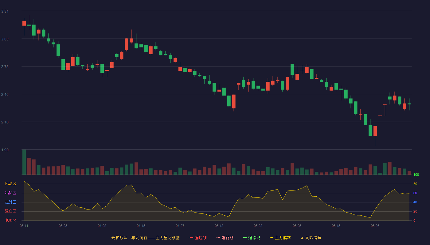This screenshot has height=245, width=430.
Task: Toggle the 强弱线 legend series
Action: pos(225,238)
